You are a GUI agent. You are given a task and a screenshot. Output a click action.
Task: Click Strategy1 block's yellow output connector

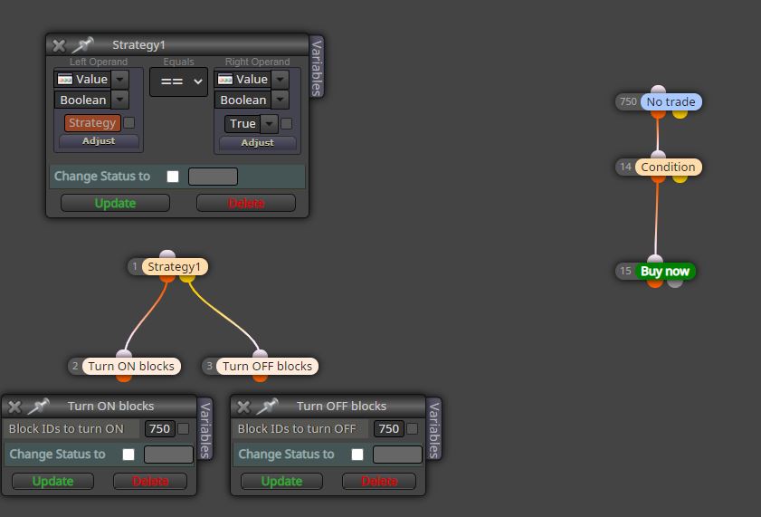click(187, 278)
